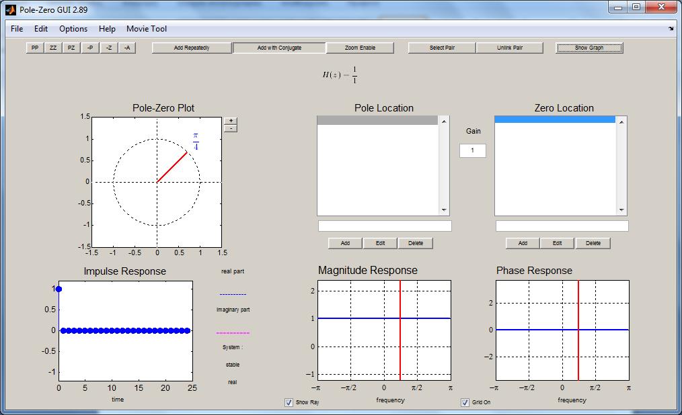682x415 pixels.
Task: Open the File menu
Action: pos(17,29)
